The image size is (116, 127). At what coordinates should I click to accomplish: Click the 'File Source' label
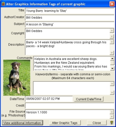(17, 112)
